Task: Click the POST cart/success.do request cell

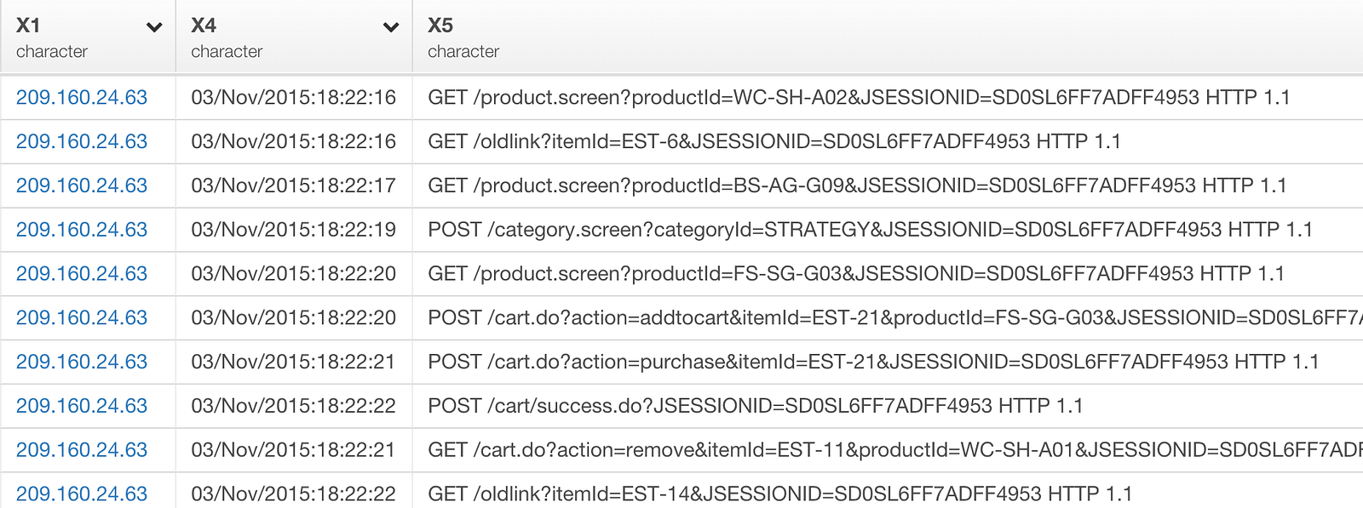Action: point(755,406)
